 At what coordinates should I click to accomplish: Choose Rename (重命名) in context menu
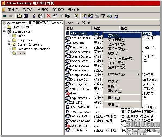(x=122, y=91)
